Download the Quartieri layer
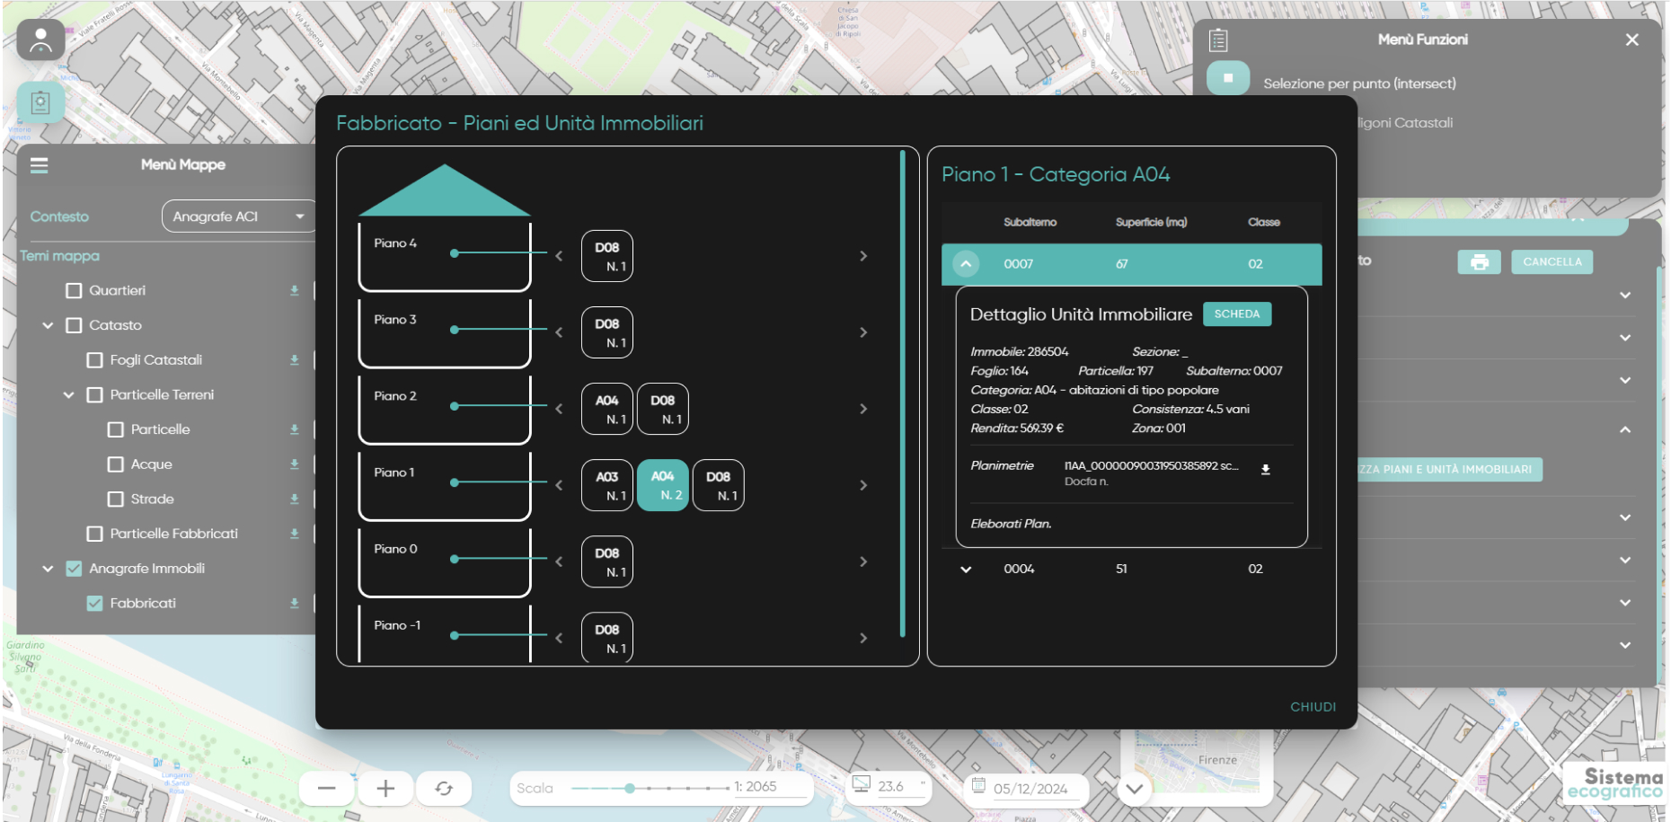This screenshot has height=822, width=1671. [x=294, y=290]
